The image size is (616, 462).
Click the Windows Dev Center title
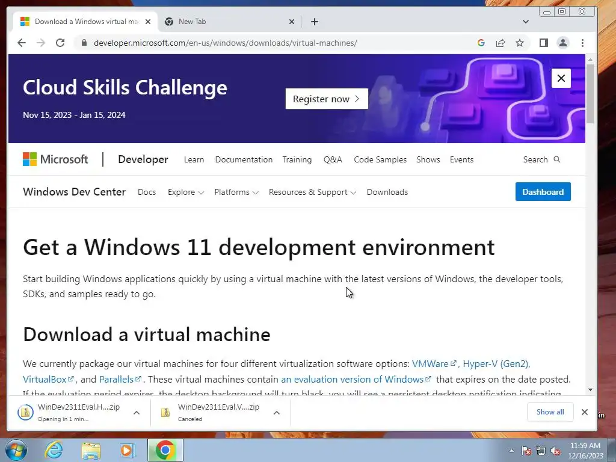click(x=74, y=192)
